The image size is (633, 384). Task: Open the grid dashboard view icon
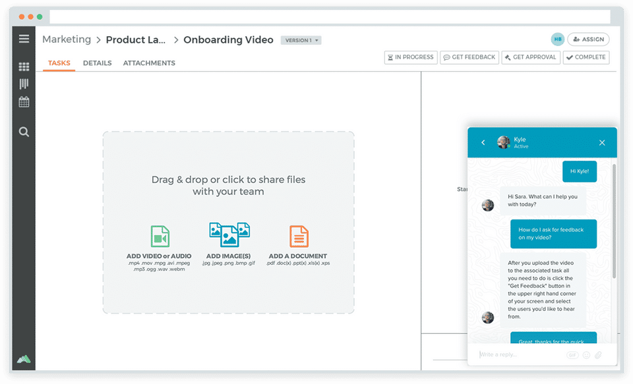24,67
